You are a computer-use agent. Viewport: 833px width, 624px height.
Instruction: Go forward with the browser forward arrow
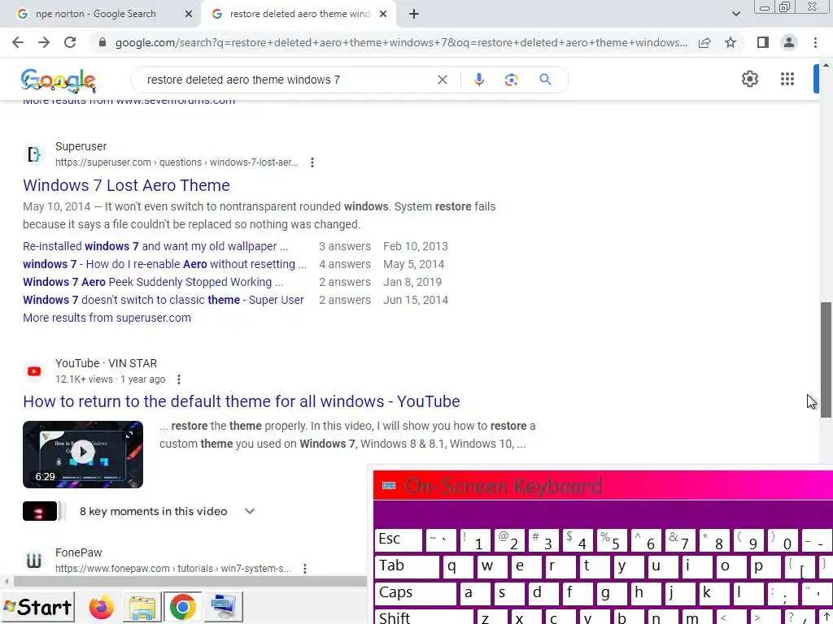[44, 42]
